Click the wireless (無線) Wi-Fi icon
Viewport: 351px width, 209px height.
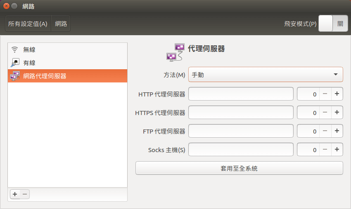(x=15, y=49)
